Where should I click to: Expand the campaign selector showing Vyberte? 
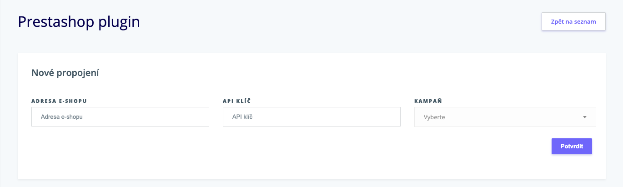(505, 117)
